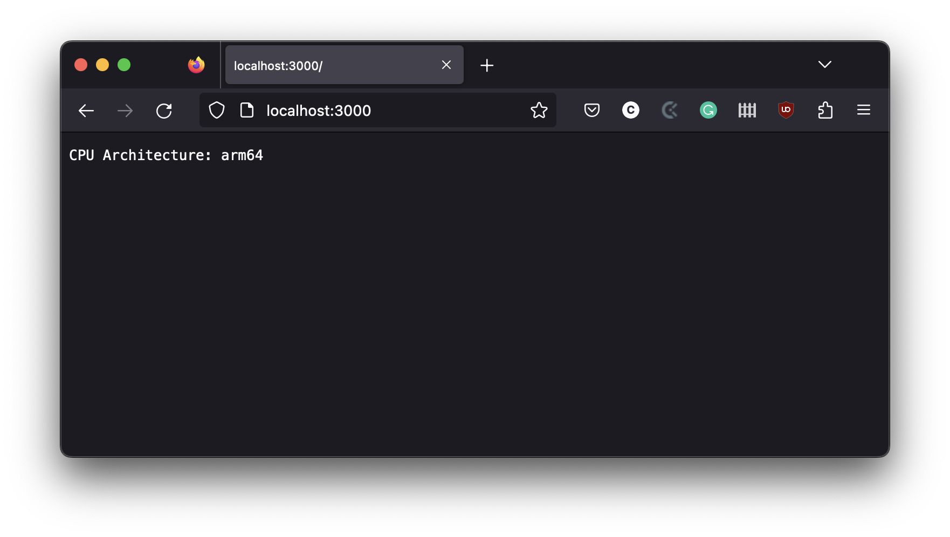The width and height of the screenshot is (950, 537).
Task: Close the localhost:3000/ tab
Action: click(446, 65)
